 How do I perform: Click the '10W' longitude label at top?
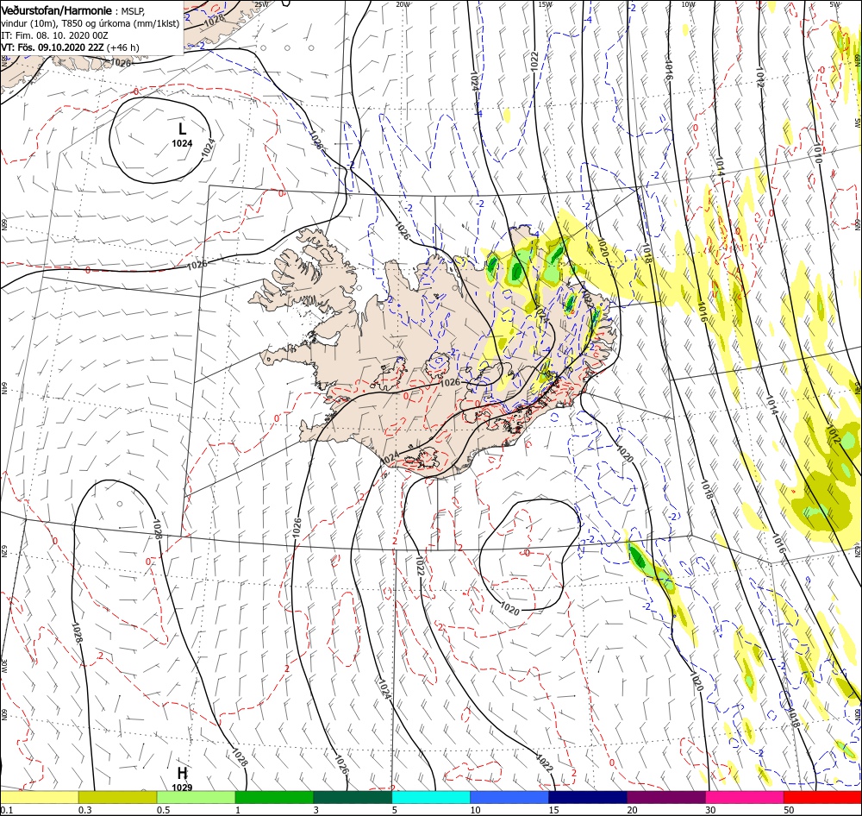pos(688,3)
